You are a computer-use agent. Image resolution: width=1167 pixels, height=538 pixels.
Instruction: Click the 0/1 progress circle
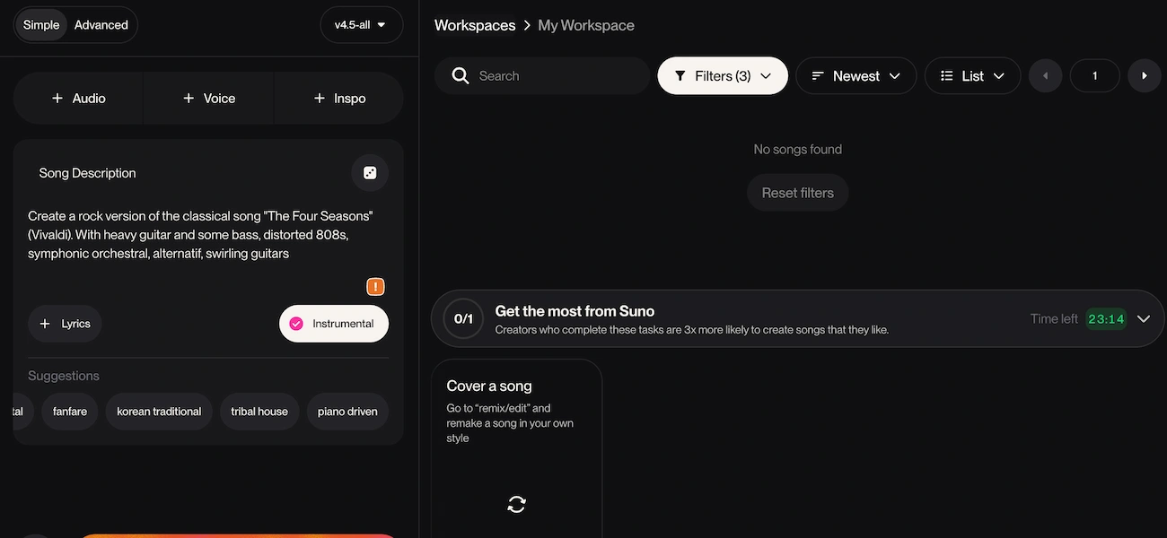pyautogui.click(x=463, y=318)
